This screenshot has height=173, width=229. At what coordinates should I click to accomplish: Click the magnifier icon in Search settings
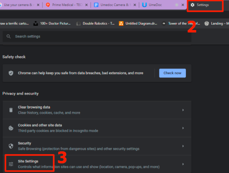point(8,36)
